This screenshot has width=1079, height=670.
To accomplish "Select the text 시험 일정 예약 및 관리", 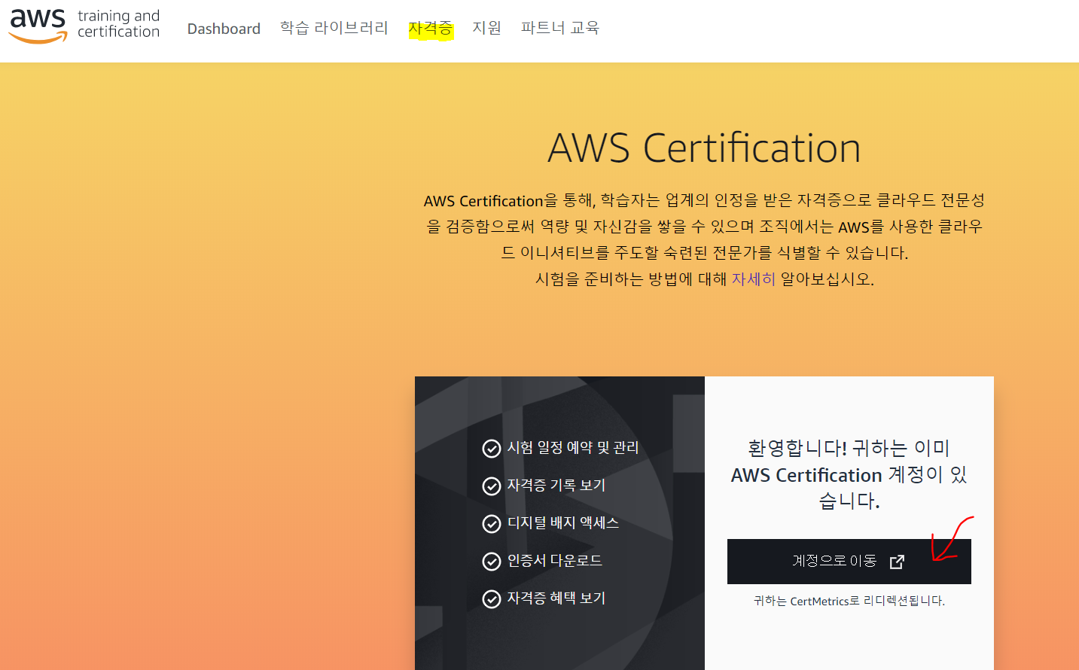I will (573, 448).
